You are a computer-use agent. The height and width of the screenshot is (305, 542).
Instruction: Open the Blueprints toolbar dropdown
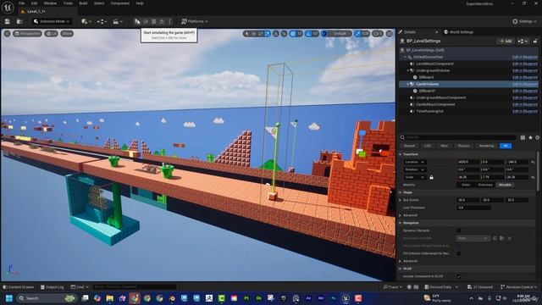(102, 21)
